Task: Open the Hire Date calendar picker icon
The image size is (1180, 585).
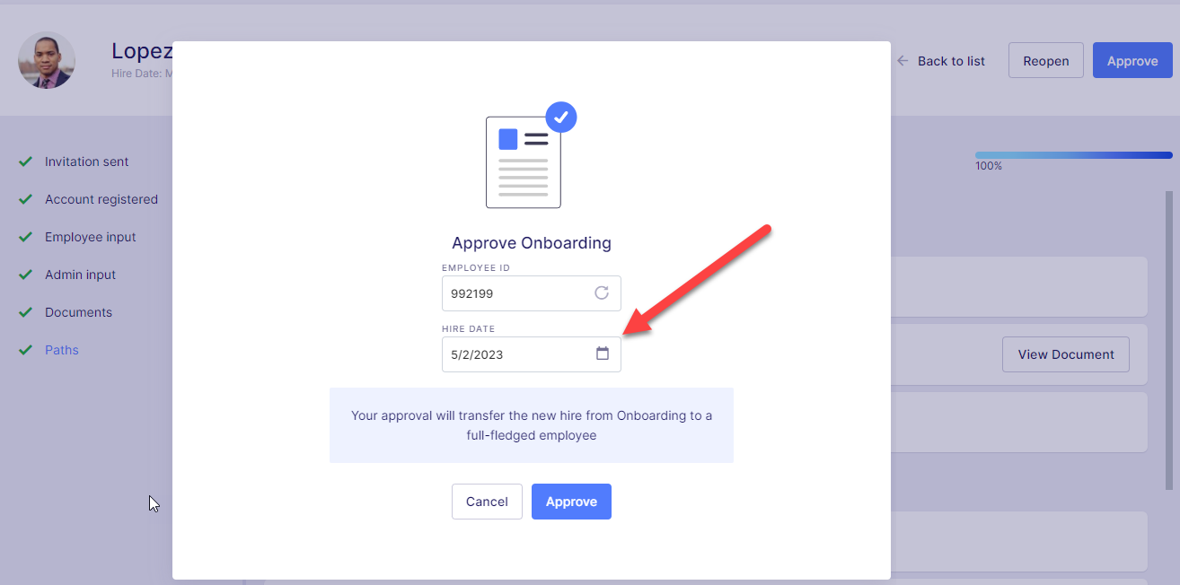Action: (x=603, y=354)
